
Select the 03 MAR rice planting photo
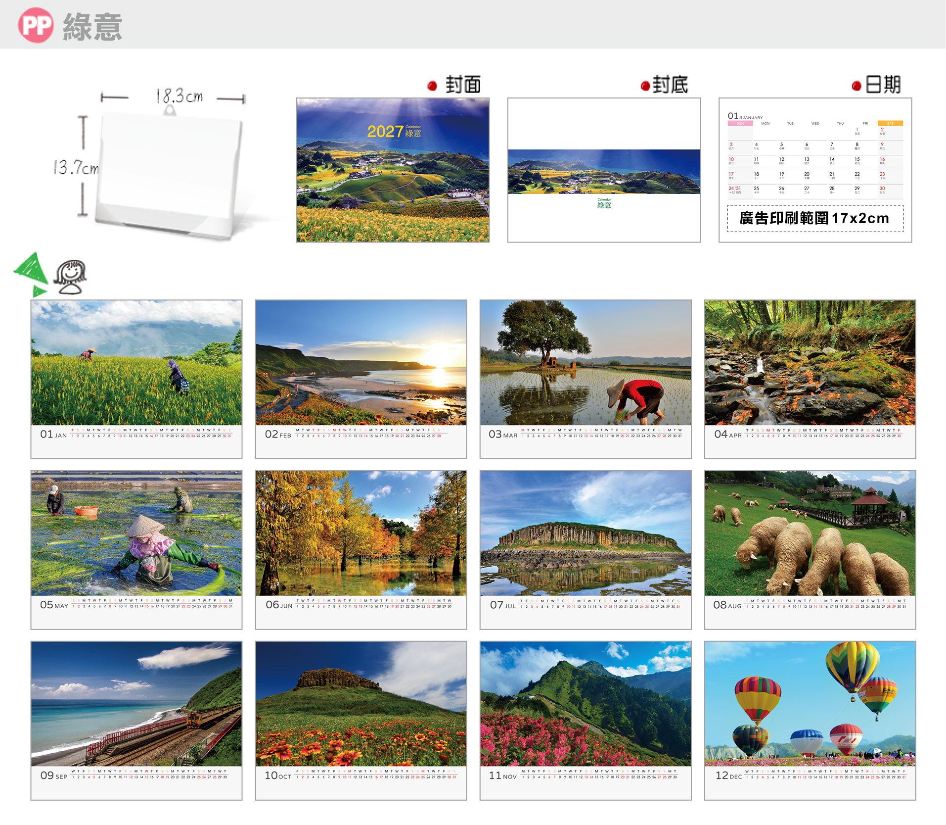pos(586,363)
